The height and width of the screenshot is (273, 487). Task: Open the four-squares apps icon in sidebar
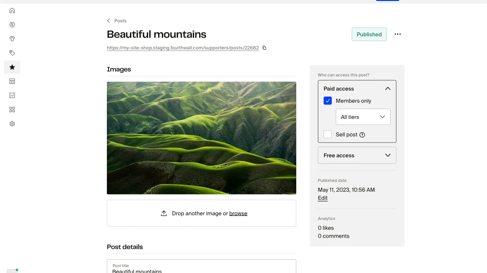(x=12, y=110)
